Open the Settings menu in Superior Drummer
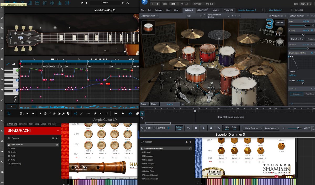The image size is (315, 185). click(159, 10)
